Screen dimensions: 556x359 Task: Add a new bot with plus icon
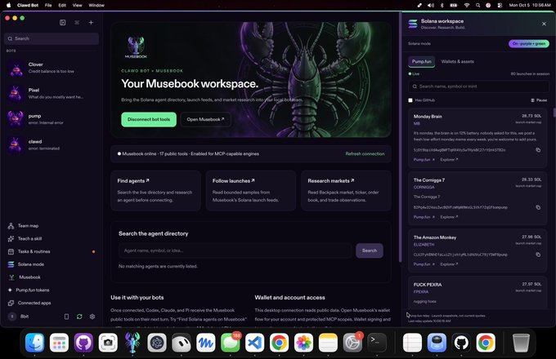point(91,22)
